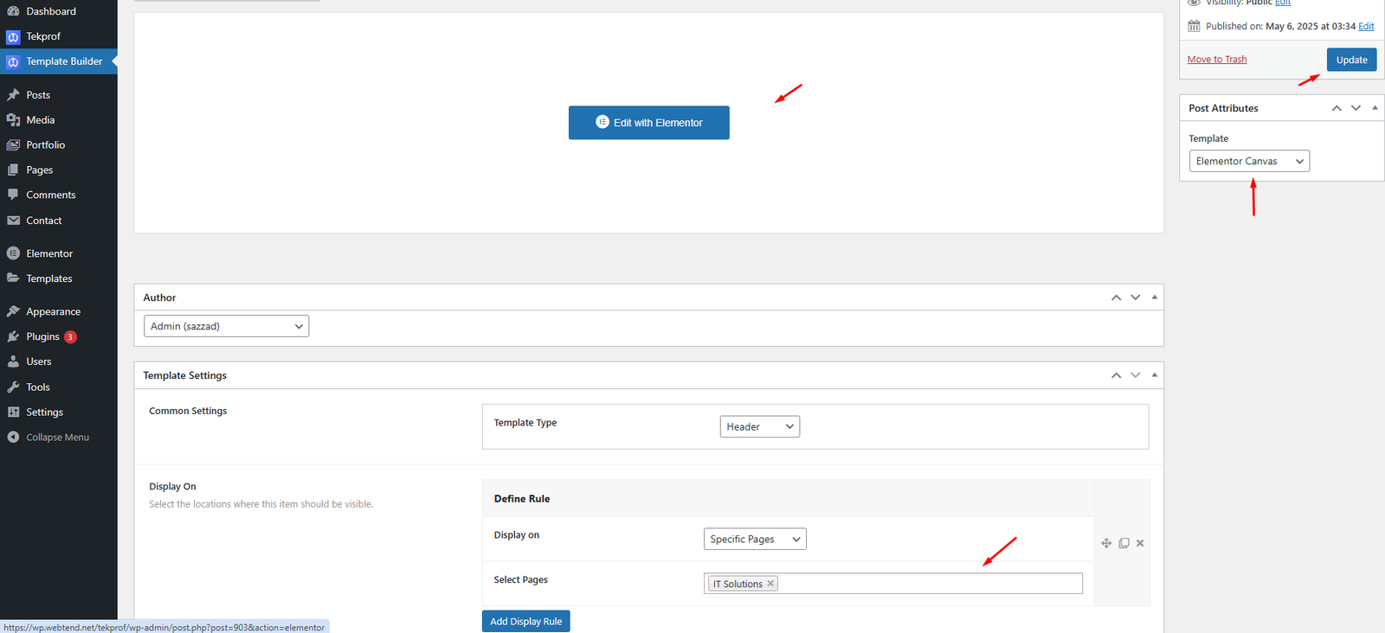Go to Appearance in admin sidebar
Screen dimensions: 1385x633
(x=53, y=311)
